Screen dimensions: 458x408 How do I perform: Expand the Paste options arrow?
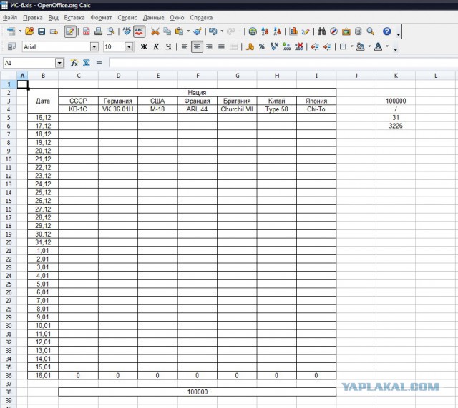click(x=188, y=31)
